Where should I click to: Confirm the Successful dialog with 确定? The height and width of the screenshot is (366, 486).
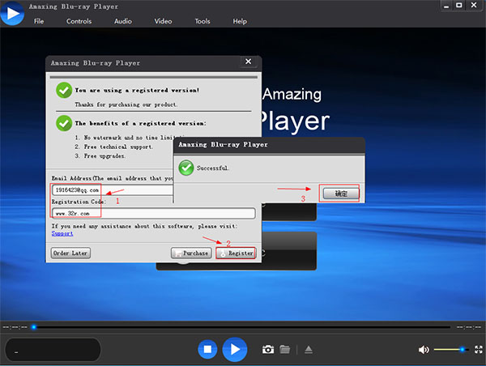(341, 194)
